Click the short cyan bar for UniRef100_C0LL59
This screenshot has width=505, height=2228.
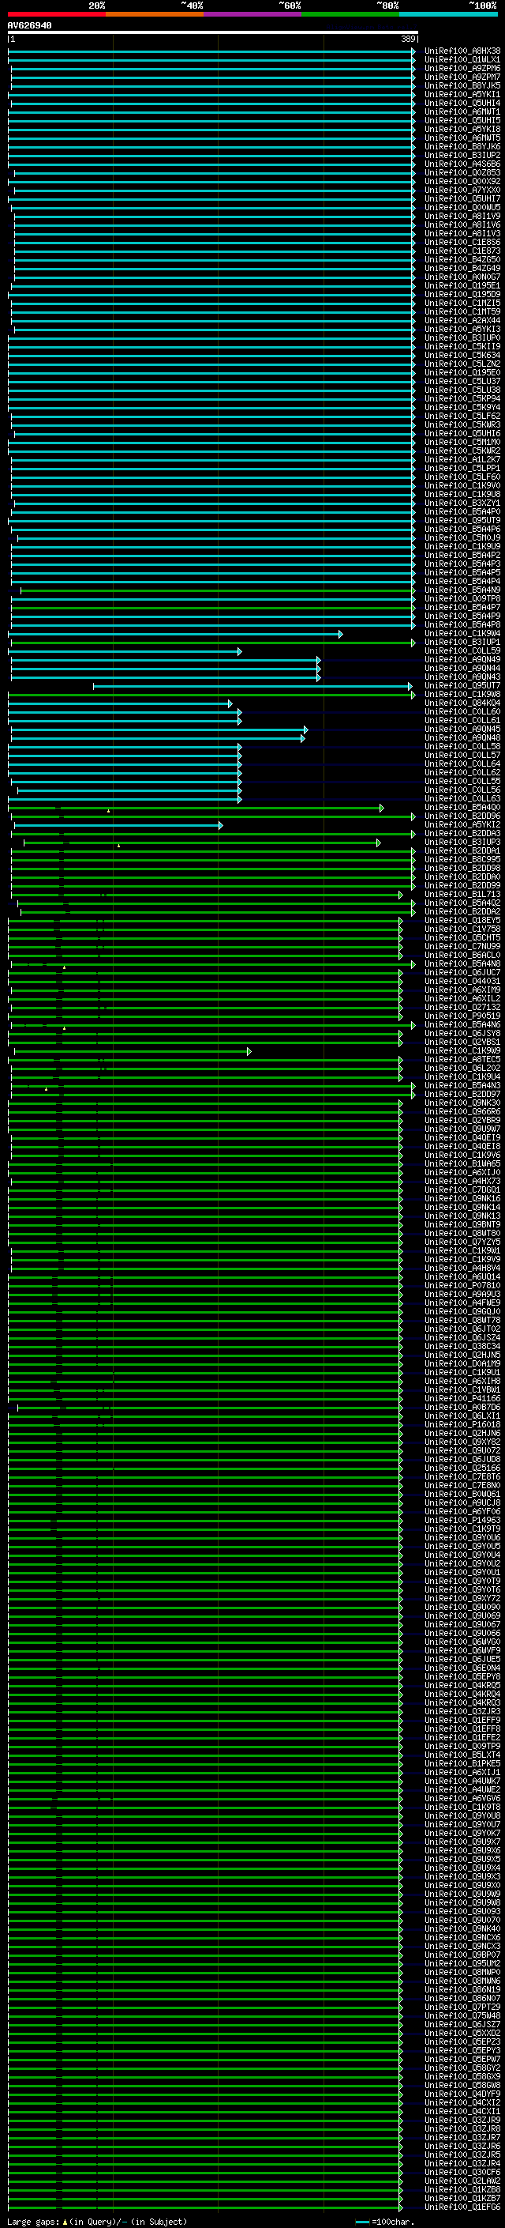click(125, 651)
